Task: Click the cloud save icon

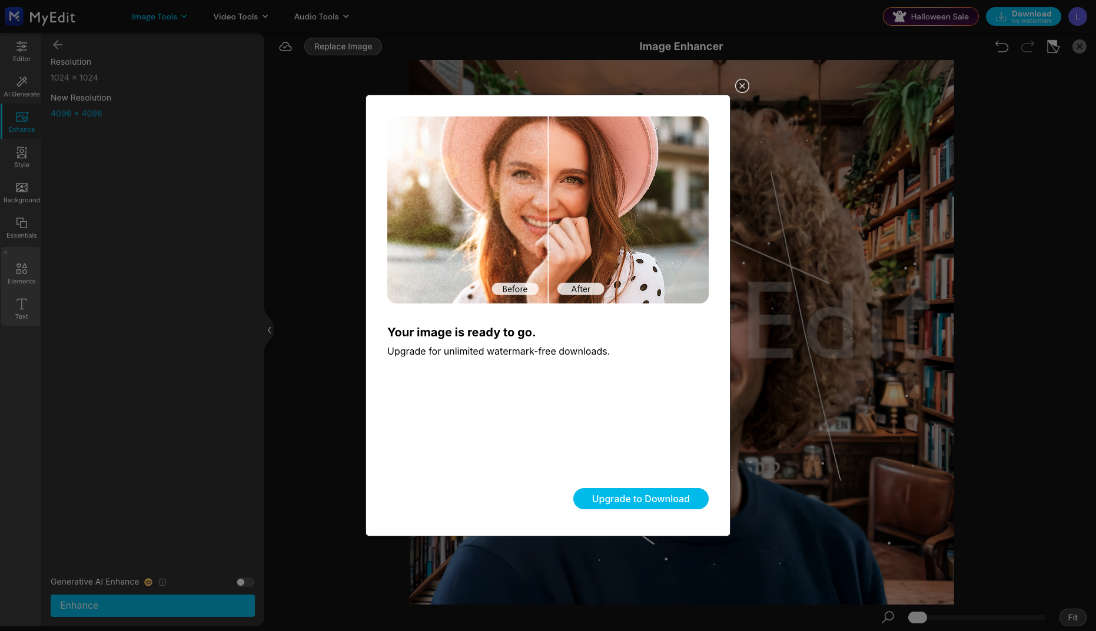Action: (285, 46)
